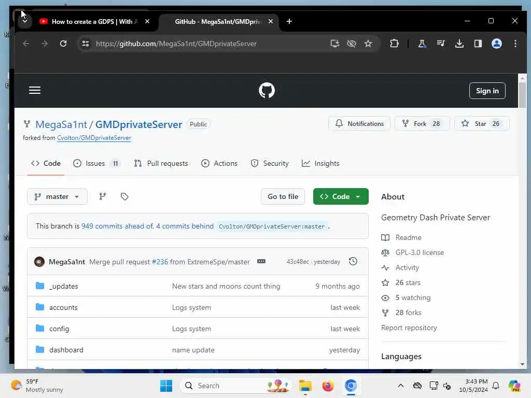The image size is (531, 398).
Task: Open the Readme link in About
Action: tap(409, 237)
